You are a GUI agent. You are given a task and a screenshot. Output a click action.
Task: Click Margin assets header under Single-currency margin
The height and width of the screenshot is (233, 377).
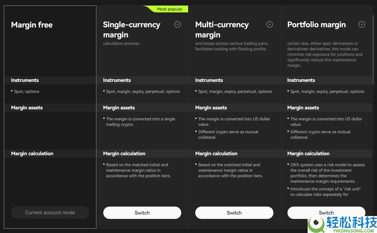pyautogui.click(x=119, y=108)
